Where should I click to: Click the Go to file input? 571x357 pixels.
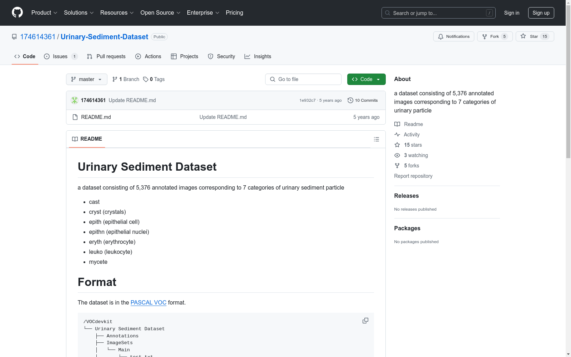(303, 79)
